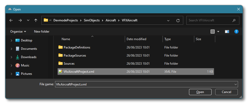This screenshot has height=104, width=248.
Task: Select Downloads in navigation pane
Action: 29,57
